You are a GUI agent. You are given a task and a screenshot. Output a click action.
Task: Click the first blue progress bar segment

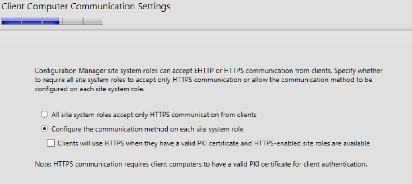click(x=11, y=21)
